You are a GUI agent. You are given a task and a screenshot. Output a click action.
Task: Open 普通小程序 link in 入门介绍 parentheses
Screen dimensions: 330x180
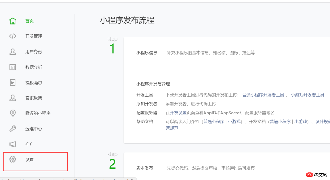coord(214,122)
